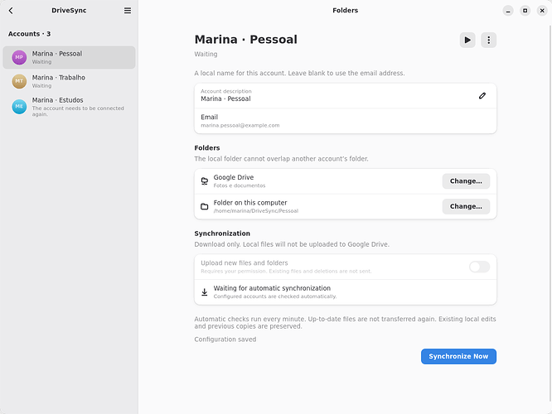Change the Folder on this computer
552x414 pixels.
point(466,206)
